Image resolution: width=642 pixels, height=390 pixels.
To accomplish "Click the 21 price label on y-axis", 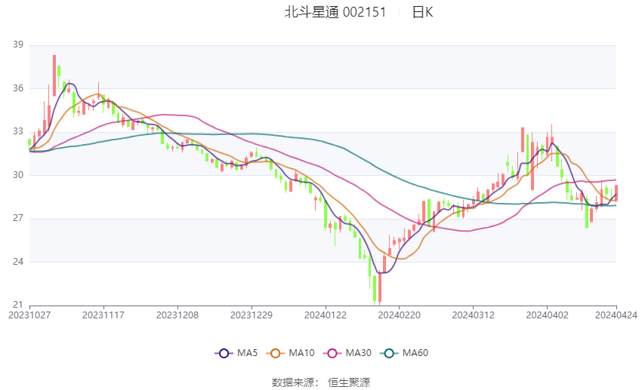I will click(x=18, y=305).
